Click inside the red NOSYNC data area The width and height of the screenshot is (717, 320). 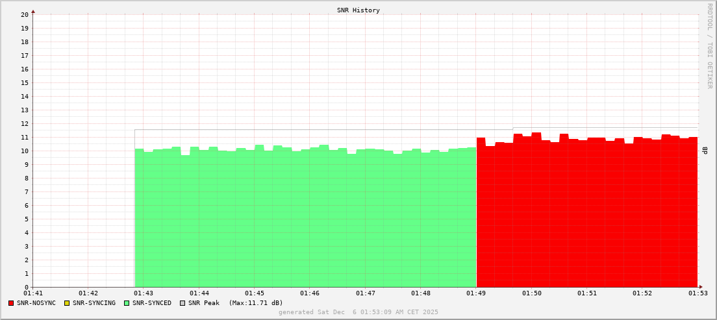(x=585, y=214)
